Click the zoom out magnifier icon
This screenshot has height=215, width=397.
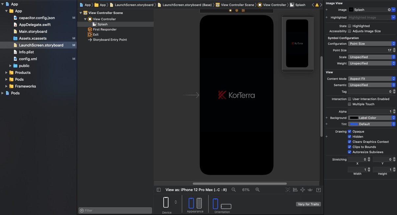(x=233, y=190)
